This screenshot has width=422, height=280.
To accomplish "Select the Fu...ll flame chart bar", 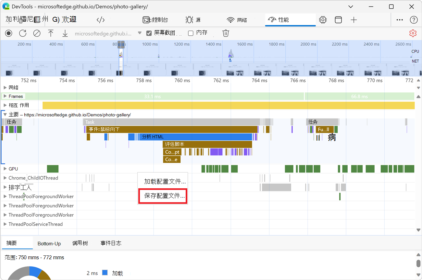I will pyautogui.click(x=325, y=129).
